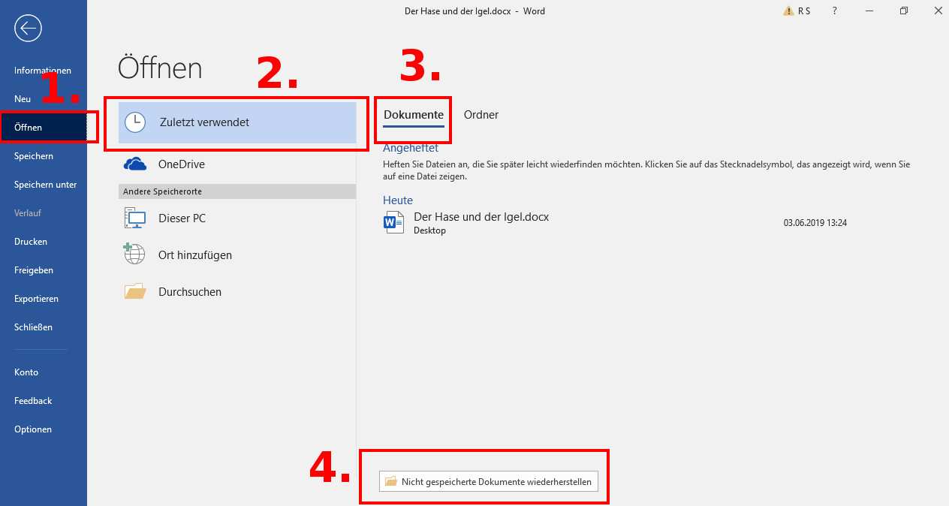Screen dimensions: 949x506
Task: Switch to the Ordner tab
Action: (x=481, y=115)
